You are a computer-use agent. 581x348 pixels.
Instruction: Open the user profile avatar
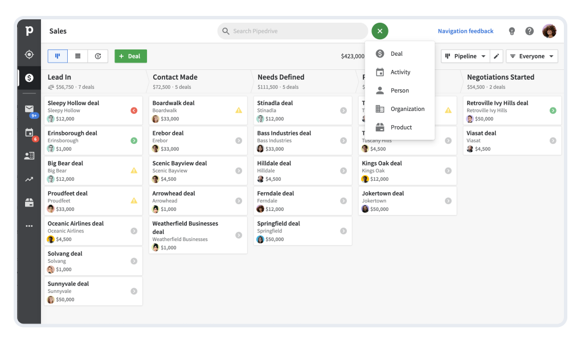click(x=549, y=31)
